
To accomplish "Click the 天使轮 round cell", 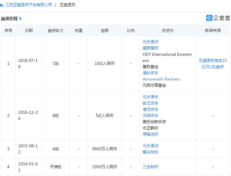I will (x=56, y=167).
